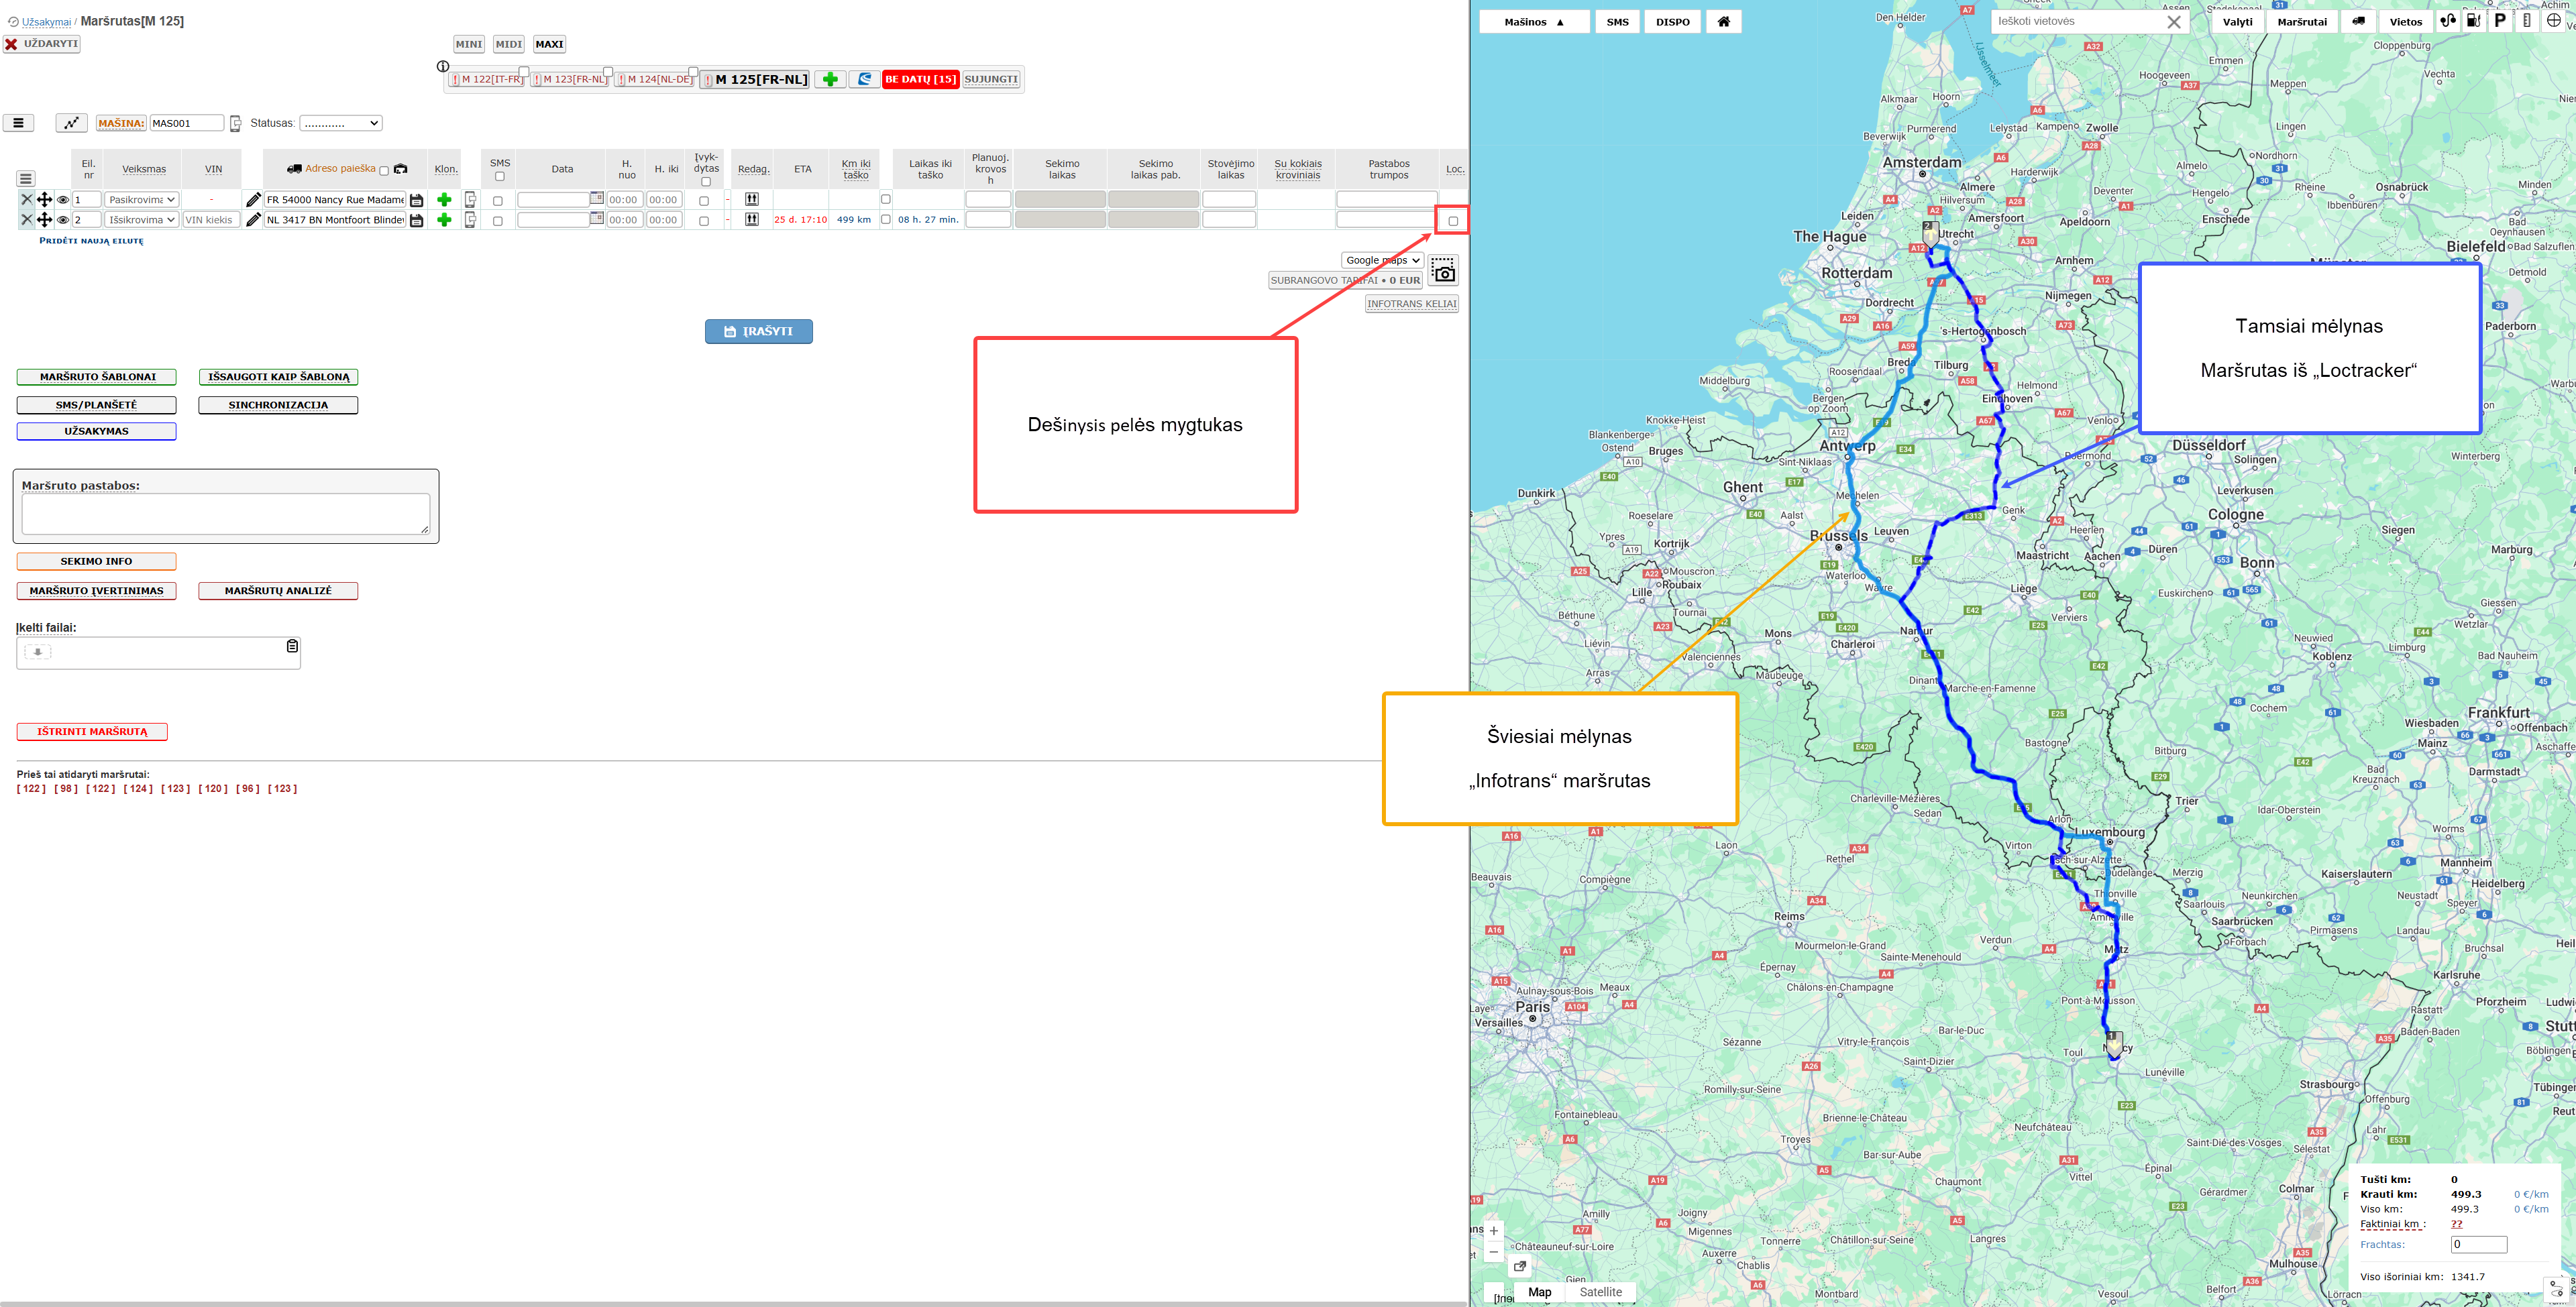This screenshot has height=1307, width=2576.
Task: Click the Maršruto pastabos text area
Action: point(226,514)
